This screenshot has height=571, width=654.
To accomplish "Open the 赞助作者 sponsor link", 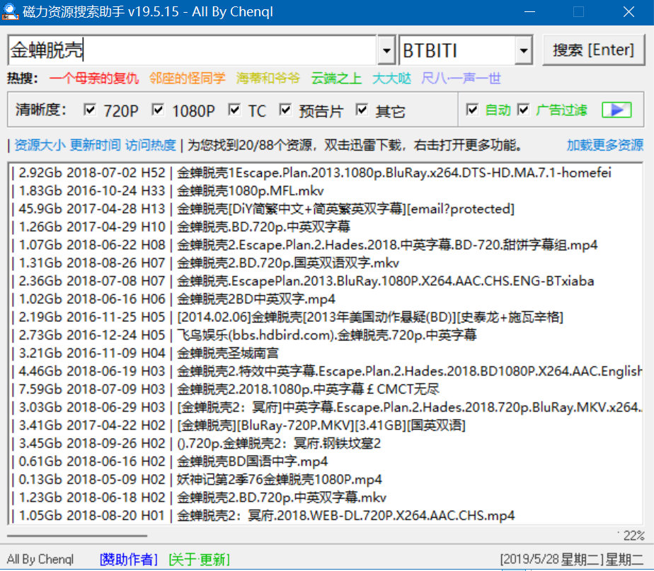I will point(127,559).
